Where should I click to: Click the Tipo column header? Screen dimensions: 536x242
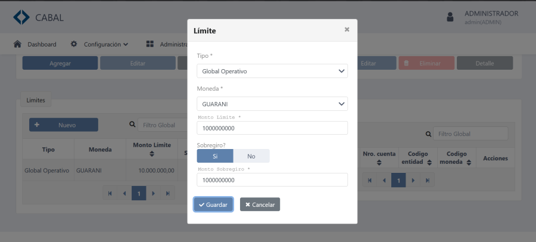click(48, 149)
